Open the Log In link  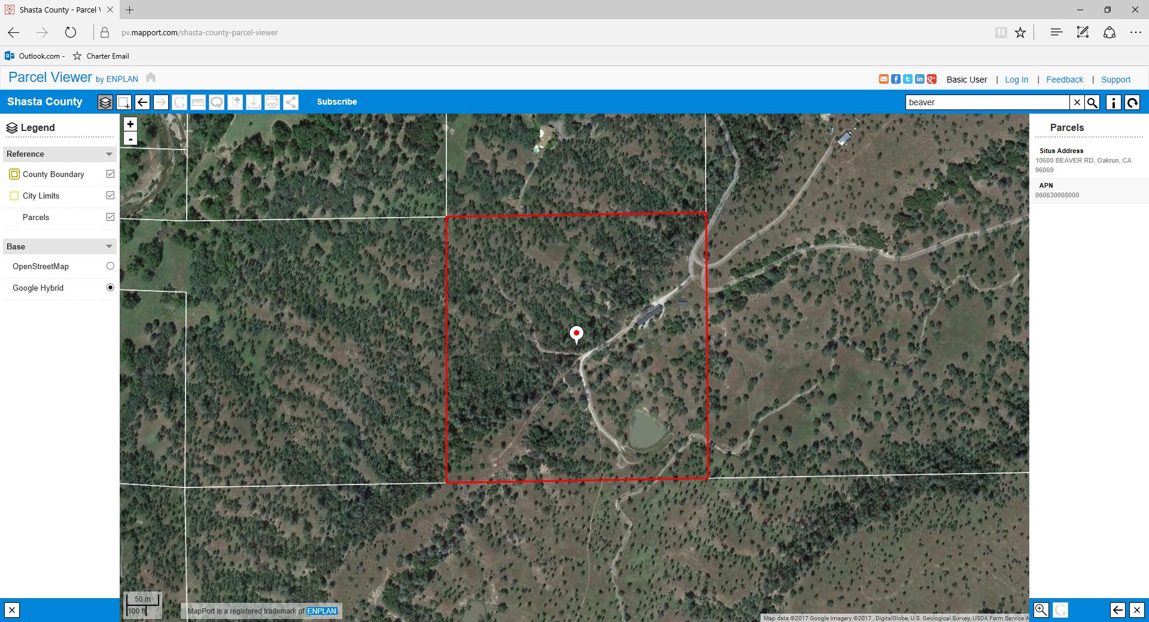(1016, 80)
